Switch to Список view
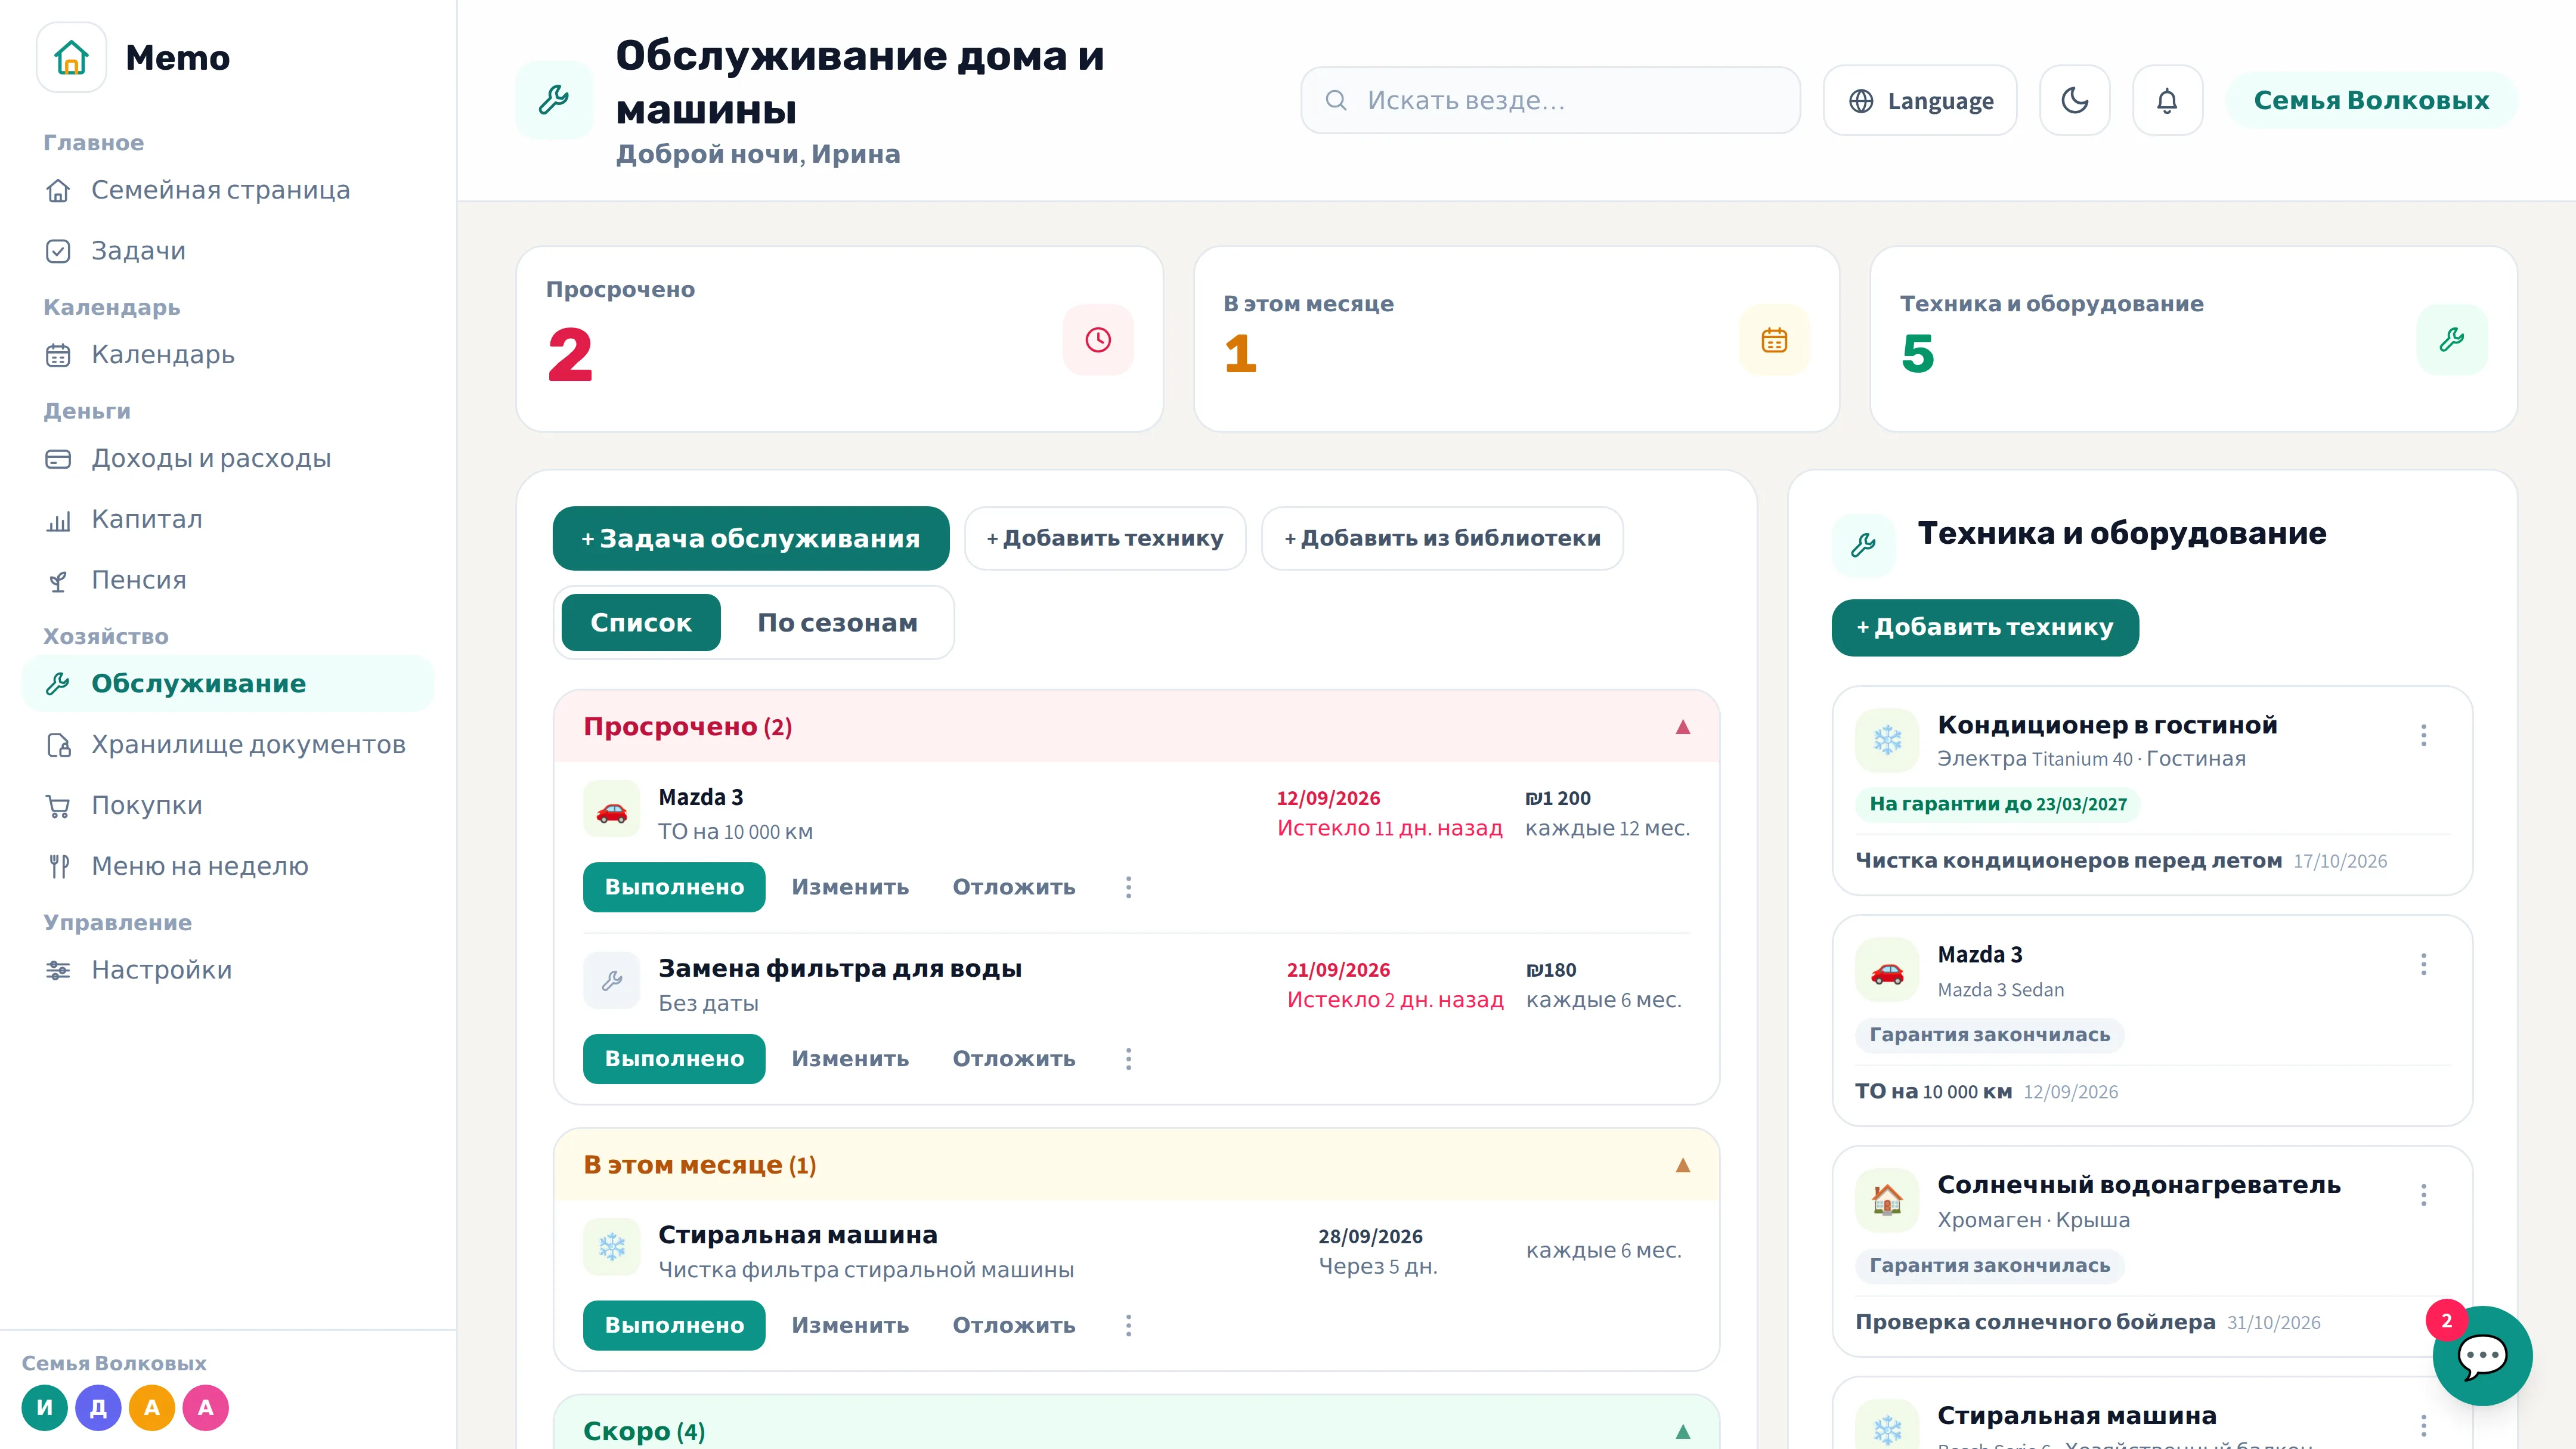The height and width of the screenshot is (1449, 2576). point(641,623)
